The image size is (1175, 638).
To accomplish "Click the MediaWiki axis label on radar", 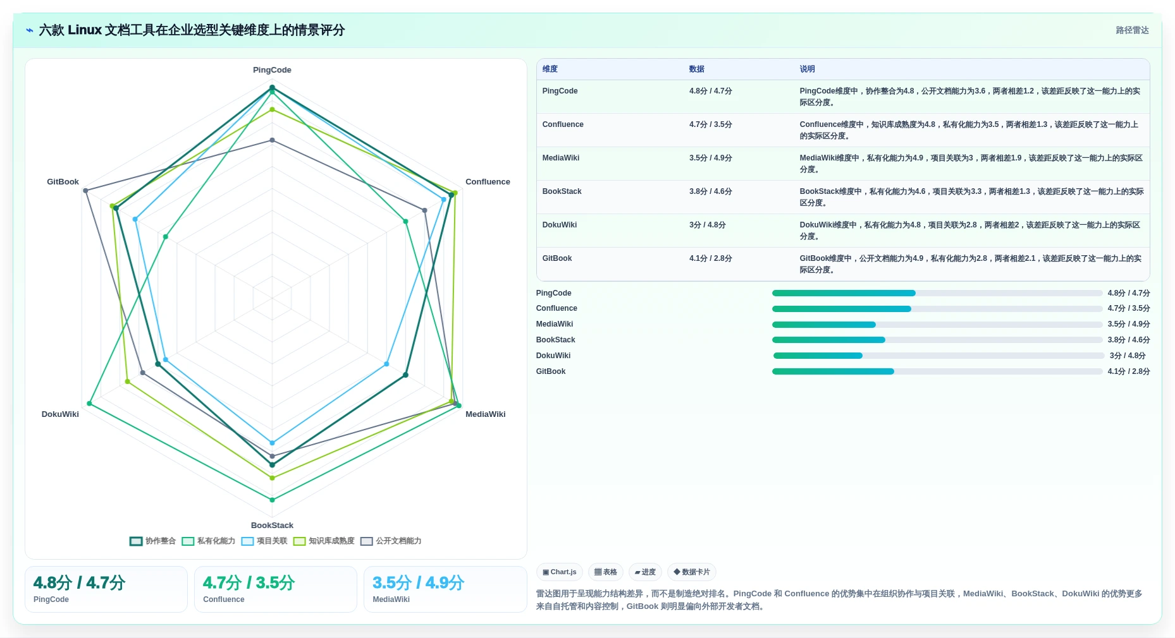I will click(x=486, y=414).
